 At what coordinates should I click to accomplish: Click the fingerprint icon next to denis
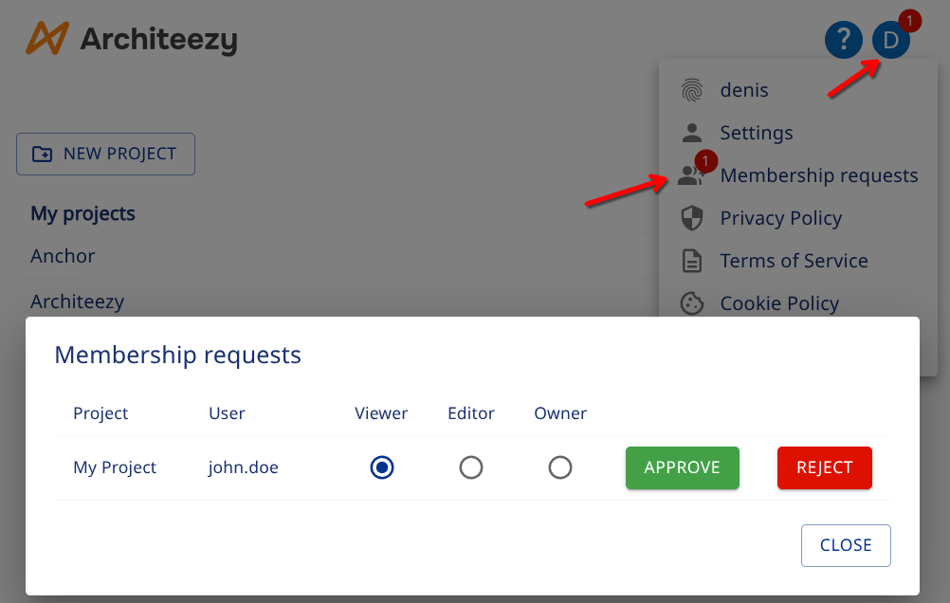[x=691, y=89]
